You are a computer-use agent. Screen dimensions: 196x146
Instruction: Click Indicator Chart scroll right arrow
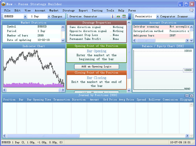(63, 90)
